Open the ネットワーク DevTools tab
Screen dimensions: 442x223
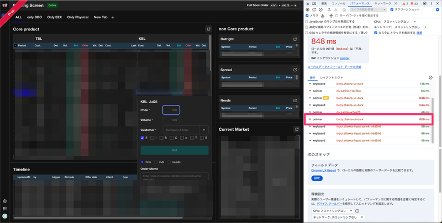(383, 4)
